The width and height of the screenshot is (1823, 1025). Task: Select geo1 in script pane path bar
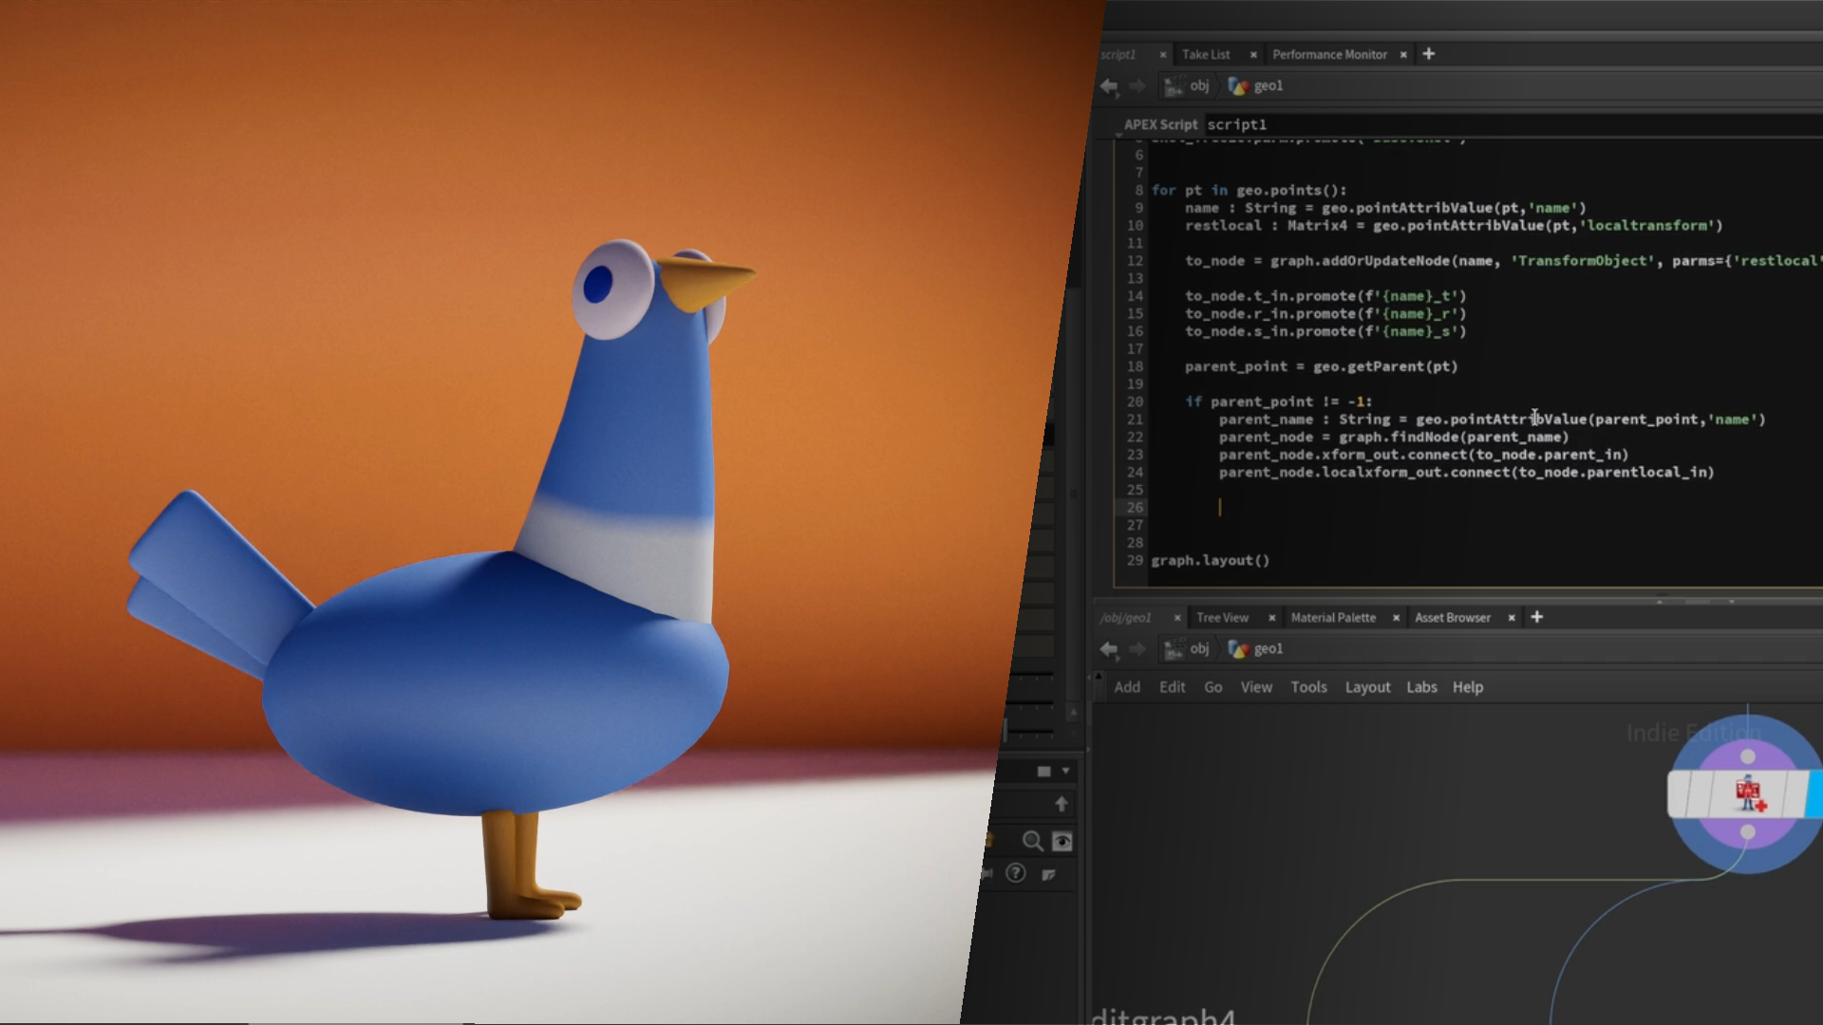(x=1255, y=86)
